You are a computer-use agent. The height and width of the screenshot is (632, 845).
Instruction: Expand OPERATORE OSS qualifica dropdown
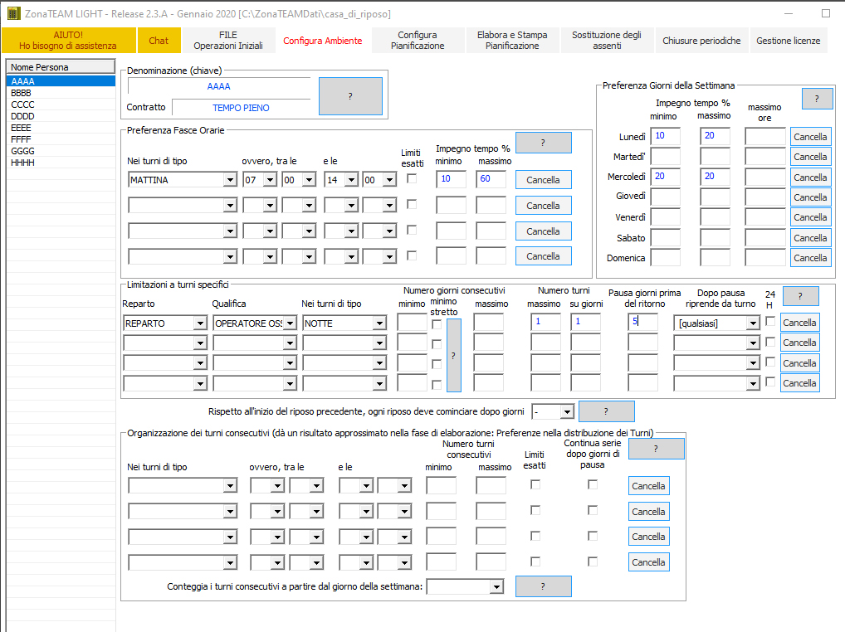click(290, 323)
